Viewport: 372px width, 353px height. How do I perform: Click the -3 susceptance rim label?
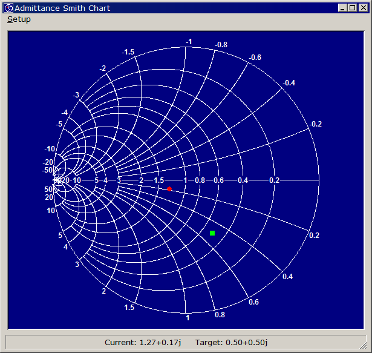point(76,95)
